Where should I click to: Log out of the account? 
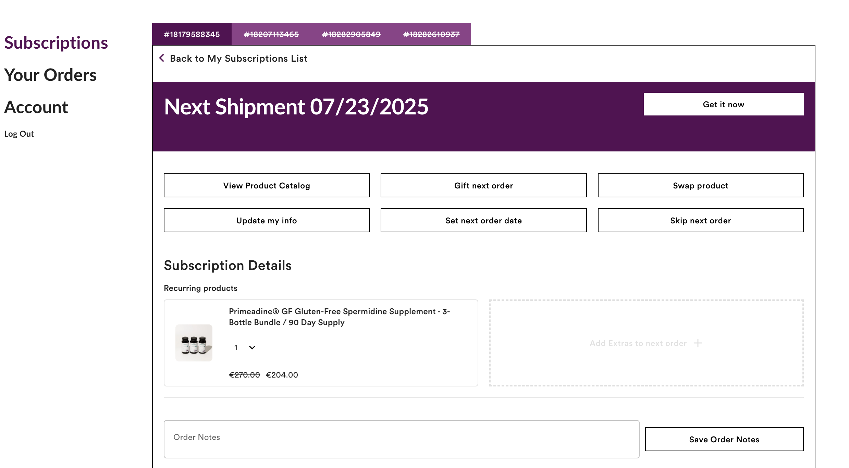tap(19, 134)
